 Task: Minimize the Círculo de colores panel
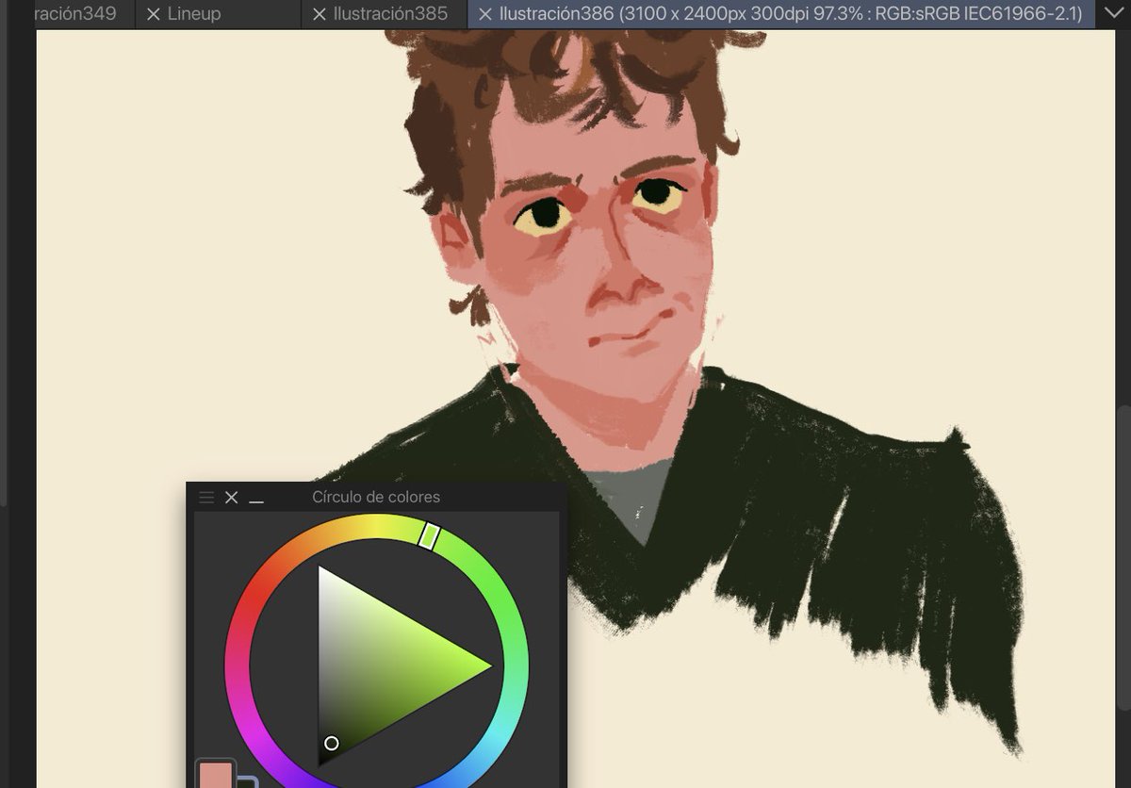(x=254, y=500)
